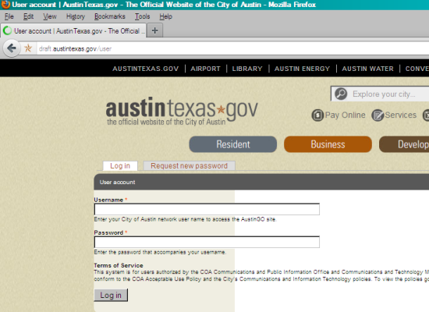The width and height of the screenshot is (429, 312).
Task: Click the austintexas.gov logo
Action: [x=182, y=111]
